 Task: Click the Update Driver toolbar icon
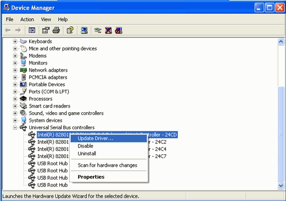coord(98,30)
